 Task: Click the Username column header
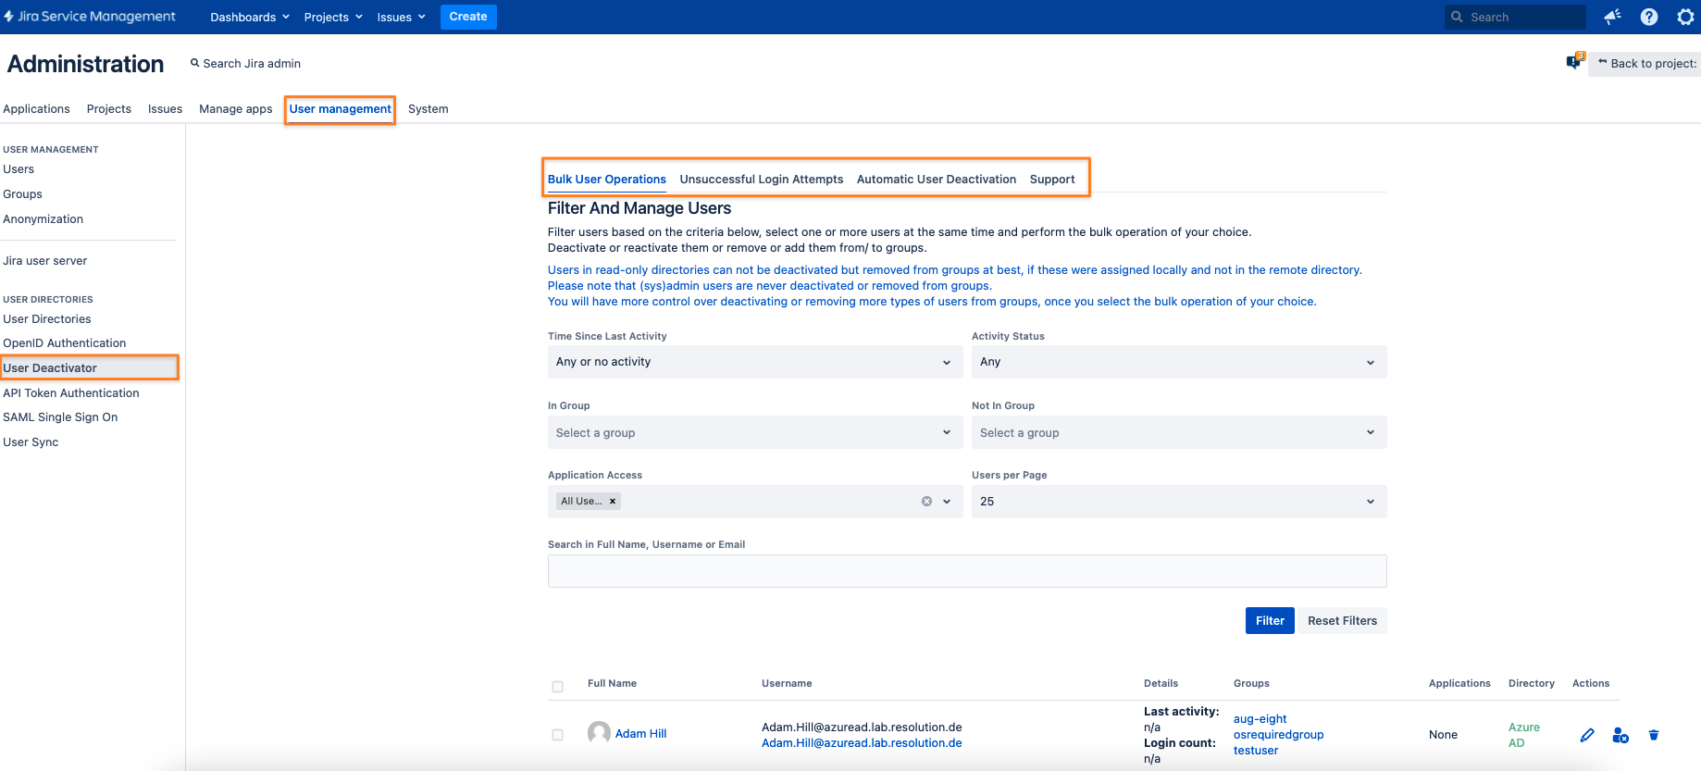[x=787, y=684]
